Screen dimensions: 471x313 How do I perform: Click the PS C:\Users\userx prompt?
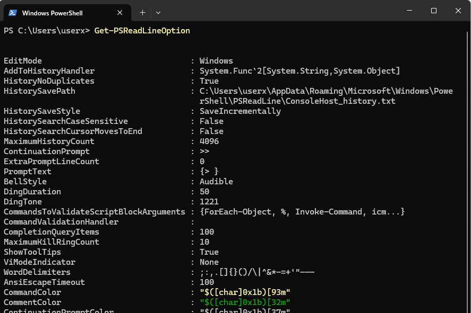[x=47, y=31]
